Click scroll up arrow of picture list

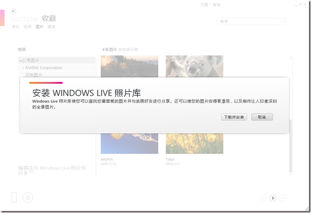pyautogui.click(x=291, y=58)
